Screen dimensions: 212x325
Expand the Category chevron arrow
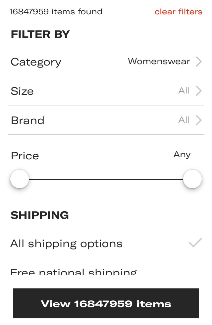click(x=198, y=62)
